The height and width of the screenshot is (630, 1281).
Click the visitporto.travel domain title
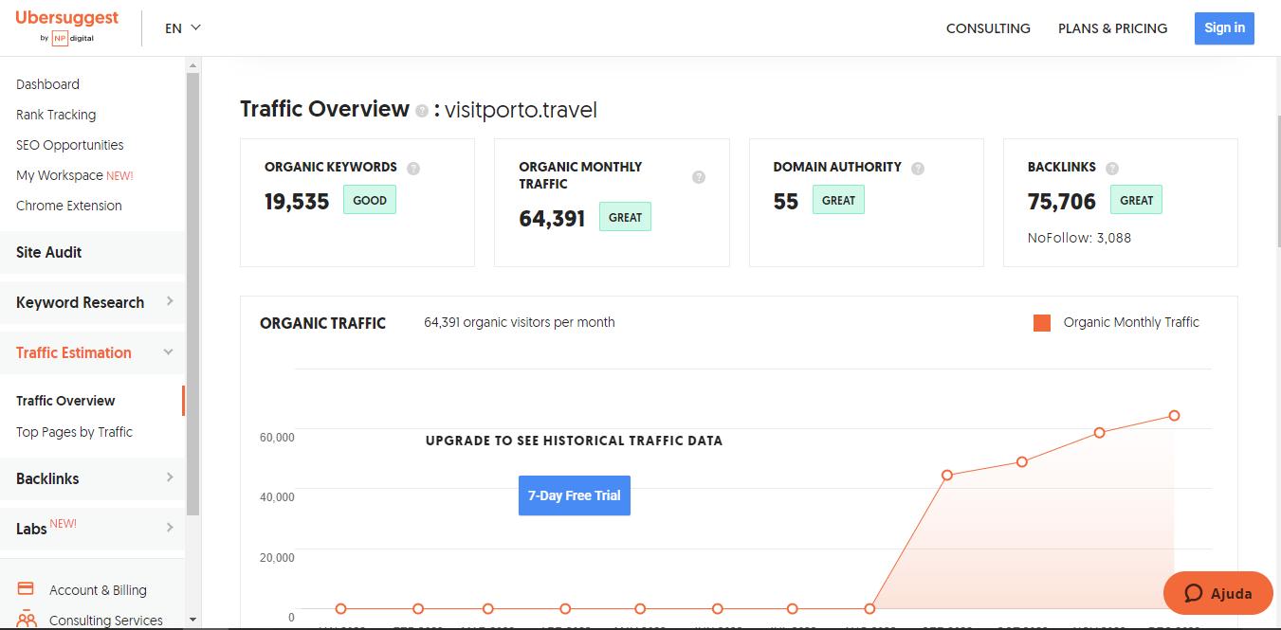pos(521,110)
